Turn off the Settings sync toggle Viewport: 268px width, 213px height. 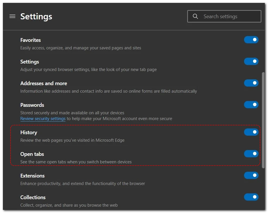[251, 61]
